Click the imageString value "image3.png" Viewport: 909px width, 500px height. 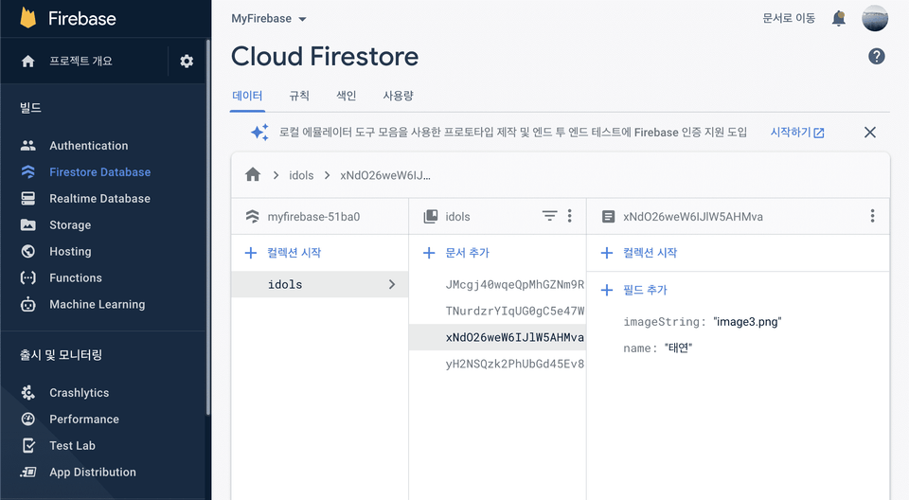pos(747,321)
